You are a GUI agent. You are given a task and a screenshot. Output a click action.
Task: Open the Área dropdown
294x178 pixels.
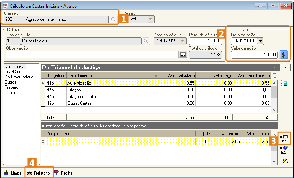(150, 19)
